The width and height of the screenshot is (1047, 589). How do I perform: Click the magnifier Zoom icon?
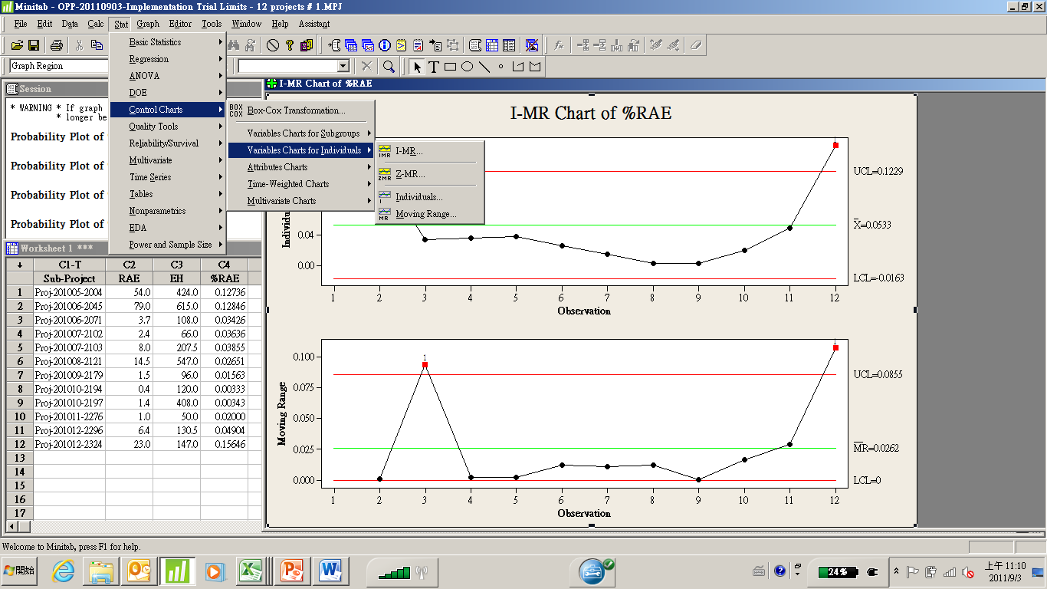pos(389,67)
